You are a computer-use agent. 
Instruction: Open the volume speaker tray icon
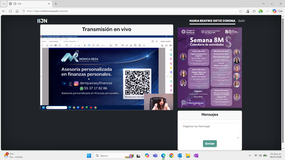[260, 156]
